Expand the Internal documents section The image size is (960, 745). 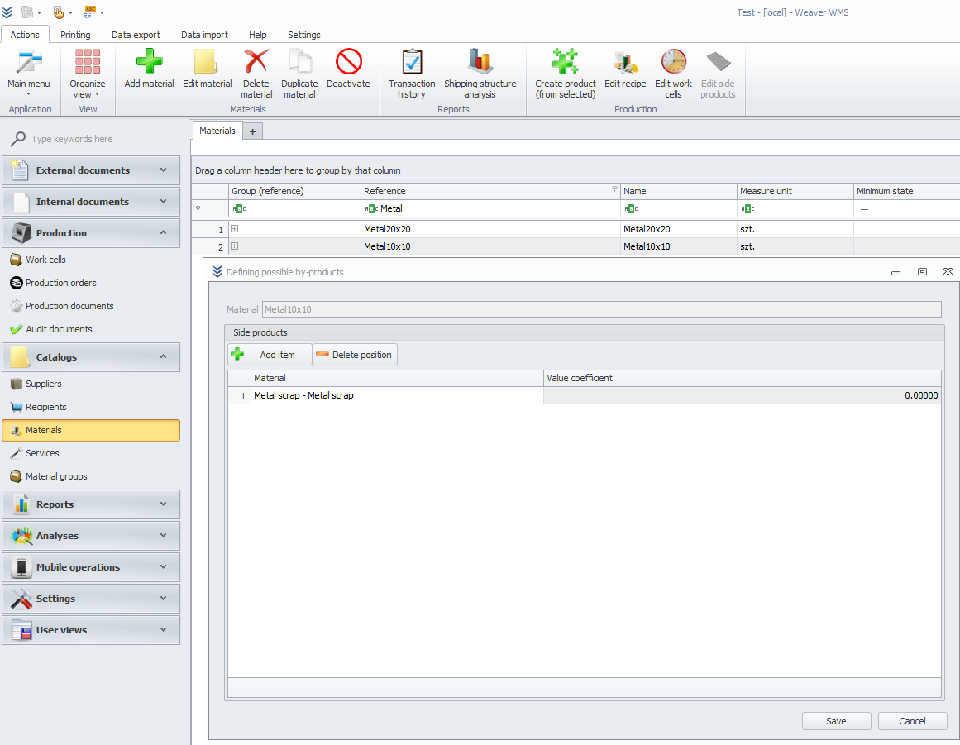[91, 202]
